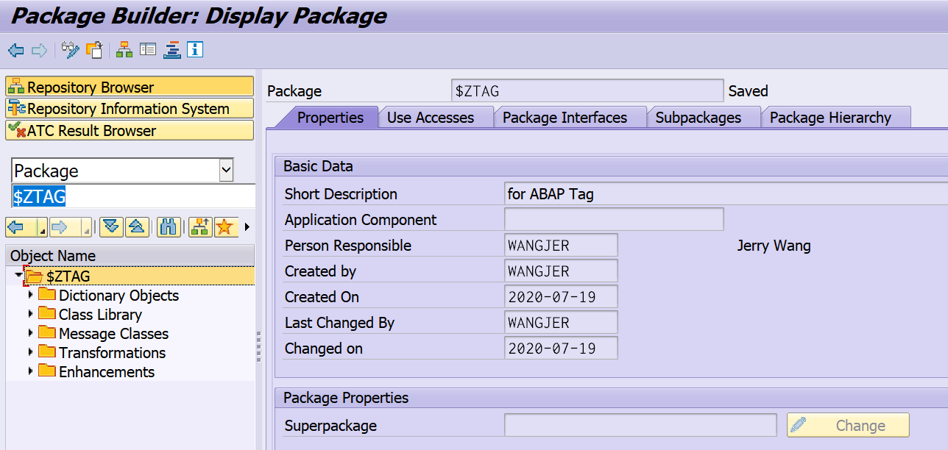The image size is (948, 450).
Task: Click the Display/Change pencil-glasses icon
Action: 71,50
